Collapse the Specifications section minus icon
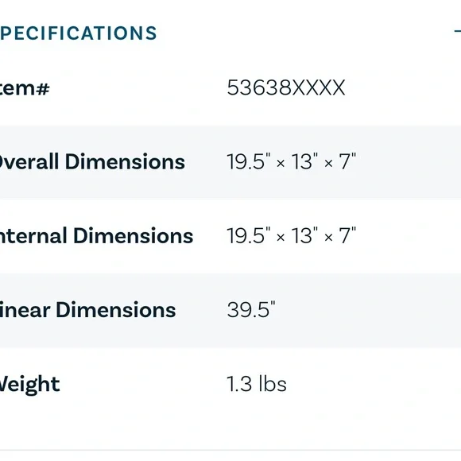Viewport: 461px width, 461px height. (458, 31)
